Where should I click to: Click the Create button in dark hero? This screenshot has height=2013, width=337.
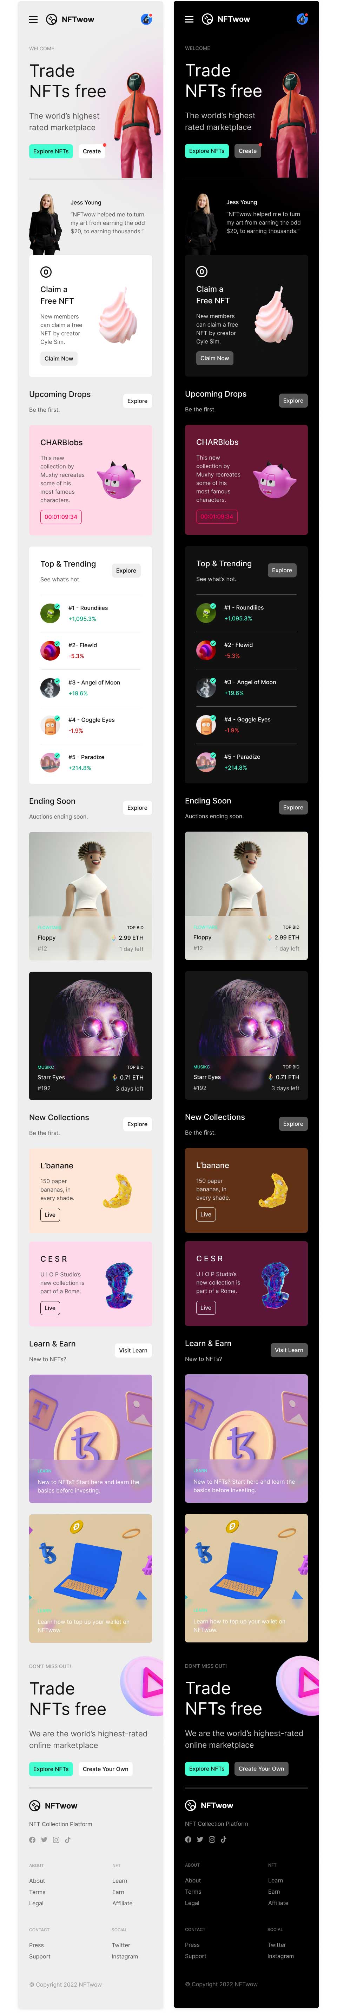[247, 151]
